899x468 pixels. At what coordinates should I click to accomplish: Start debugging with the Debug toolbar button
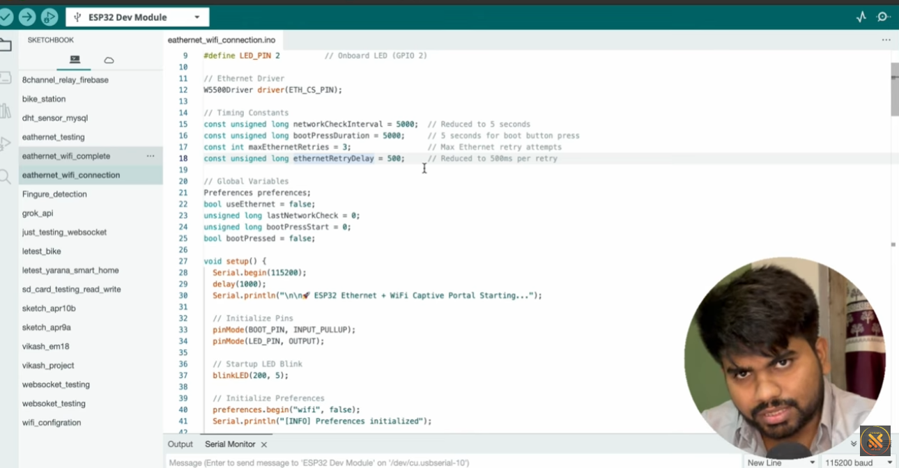tap(49, 17)
